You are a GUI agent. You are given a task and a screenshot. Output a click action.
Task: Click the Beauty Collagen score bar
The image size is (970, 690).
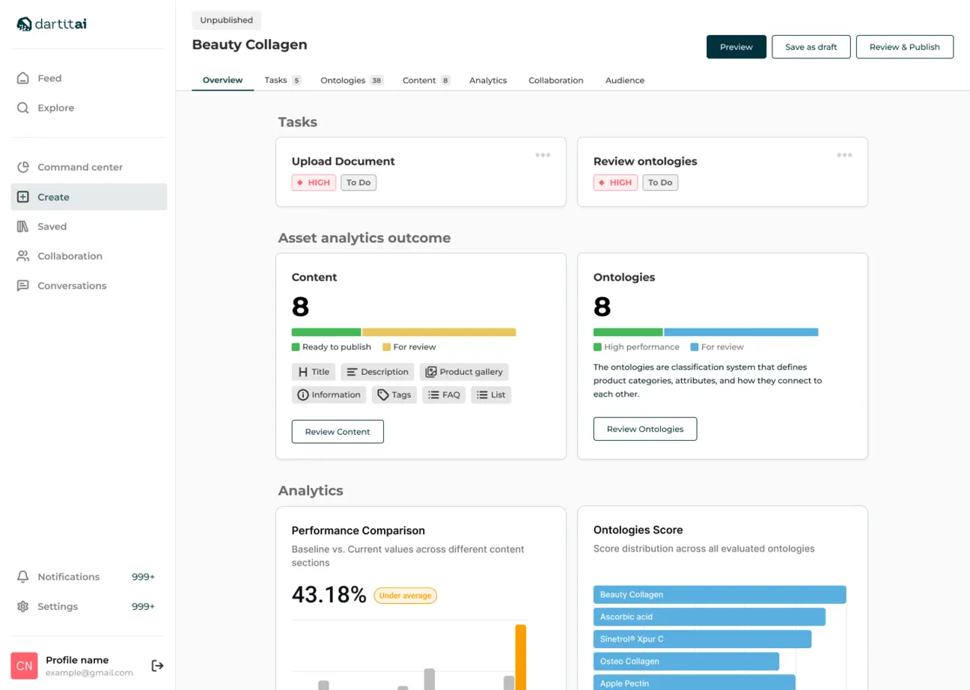click(719, 595)
